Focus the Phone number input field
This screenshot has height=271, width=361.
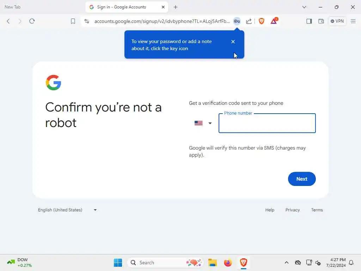tap(267, 123)
